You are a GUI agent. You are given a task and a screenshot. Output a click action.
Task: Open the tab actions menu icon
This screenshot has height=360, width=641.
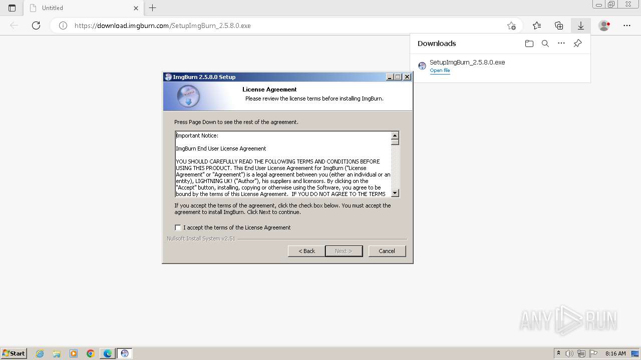12,8
